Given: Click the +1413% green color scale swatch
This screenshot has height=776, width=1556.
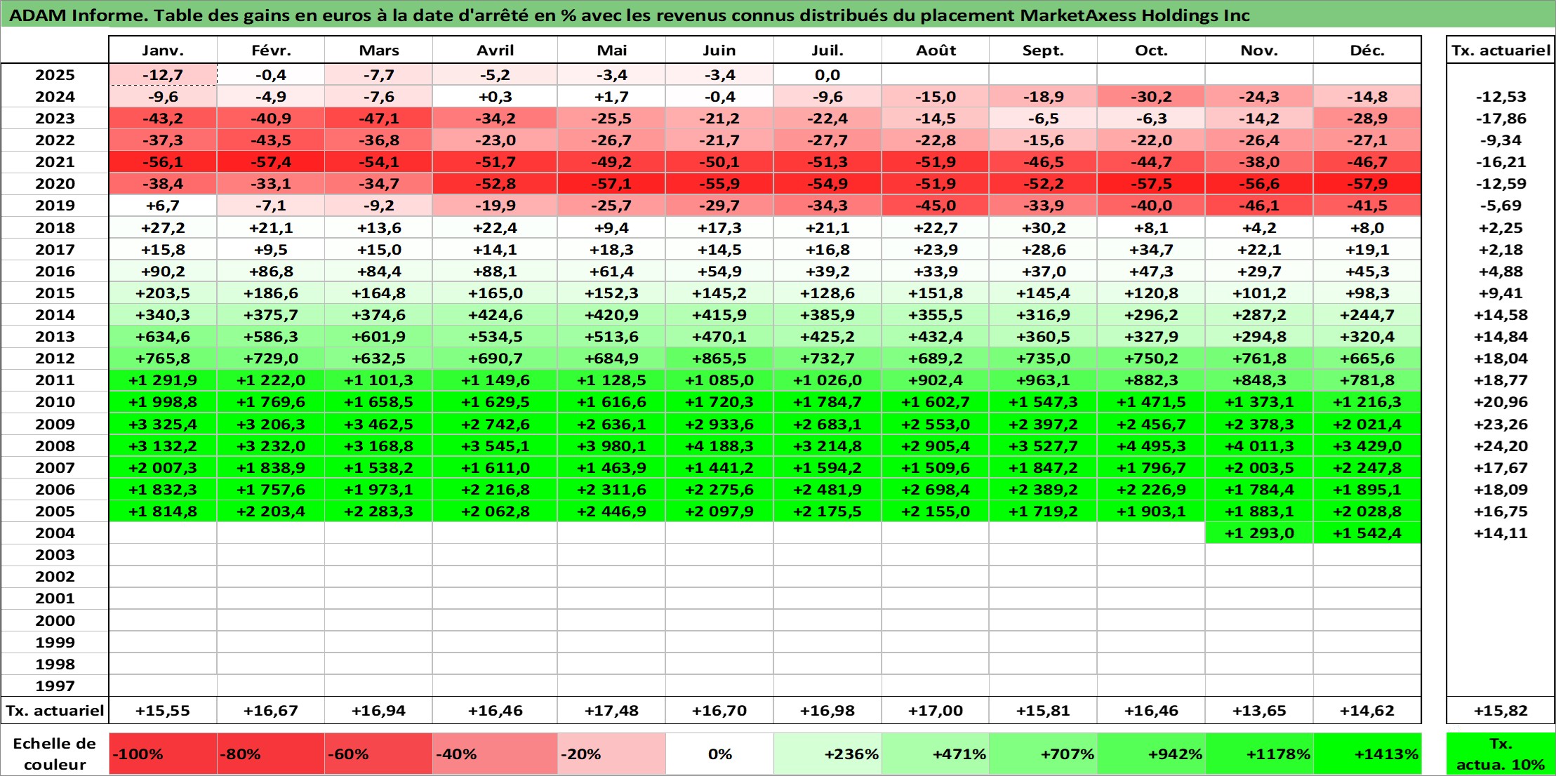Looking at the screenshot, I should click(1367, 754).
